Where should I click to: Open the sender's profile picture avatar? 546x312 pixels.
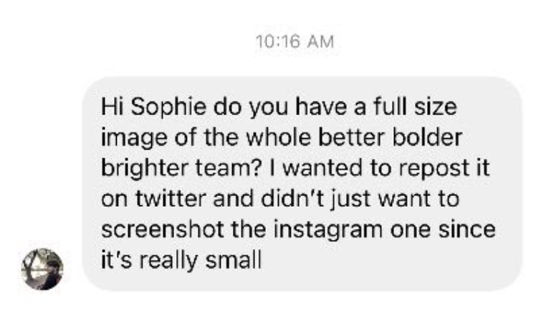coord(42,270)
